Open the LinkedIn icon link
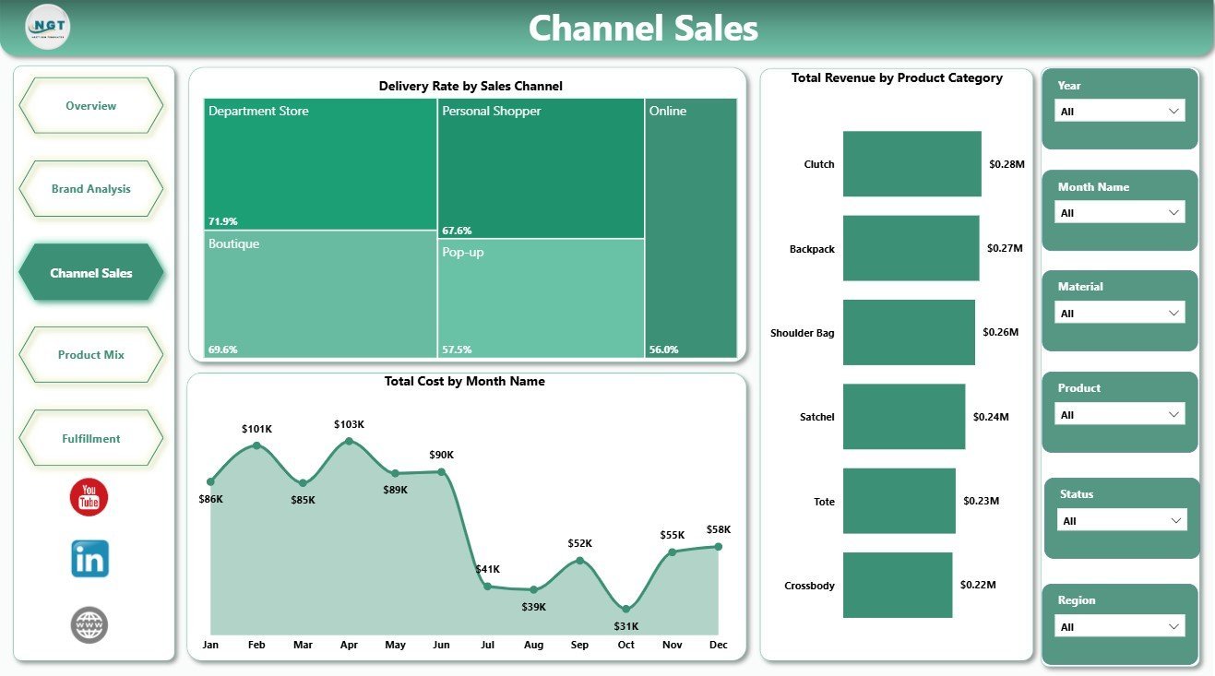1215x676 pixels. 89,559
